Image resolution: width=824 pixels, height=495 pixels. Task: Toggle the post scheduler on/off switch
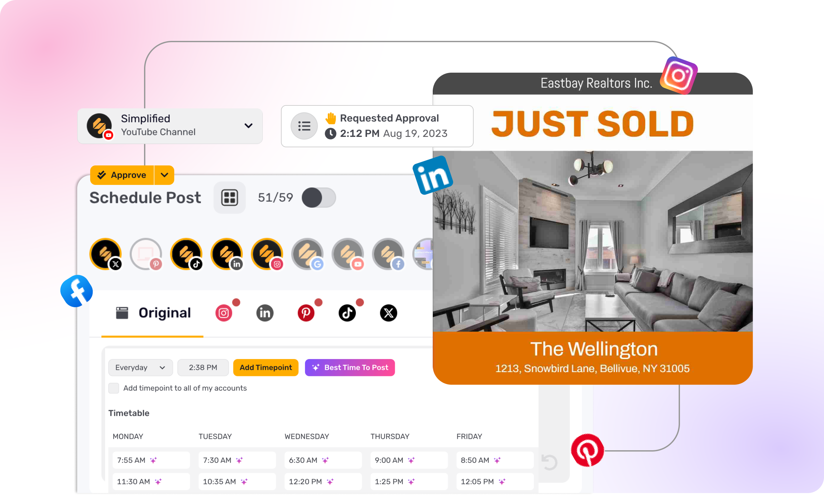point(319,197)
